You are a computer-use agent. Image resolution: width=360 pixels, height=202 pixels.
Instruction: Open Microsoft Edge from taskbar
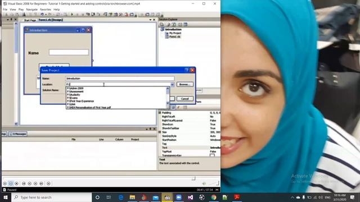121,197
